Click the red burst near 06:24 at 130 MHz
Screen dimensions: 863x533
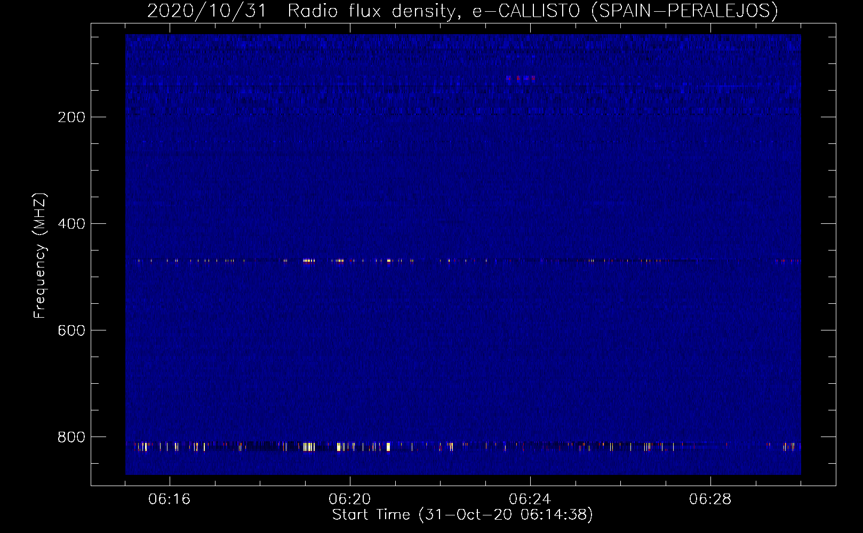coord(521,78)
